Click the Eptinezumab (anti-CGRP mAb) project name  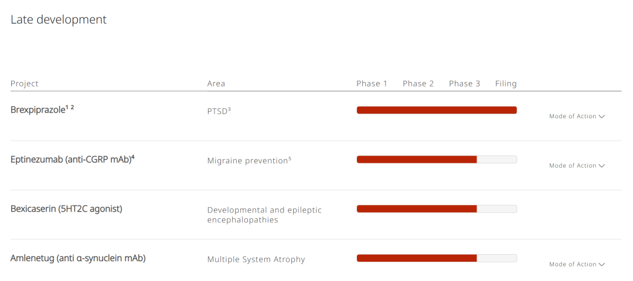click(70, 159)
